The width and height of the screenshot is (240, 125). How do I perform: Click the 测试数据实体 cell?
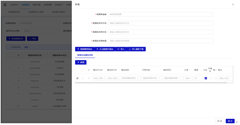[x=59, y=81]
